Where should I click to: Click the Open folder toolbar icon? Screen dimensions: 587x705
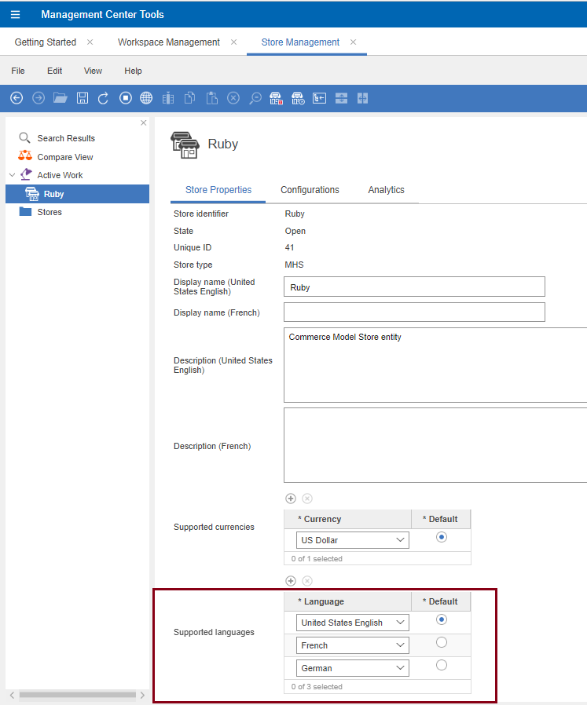point(61,98)
